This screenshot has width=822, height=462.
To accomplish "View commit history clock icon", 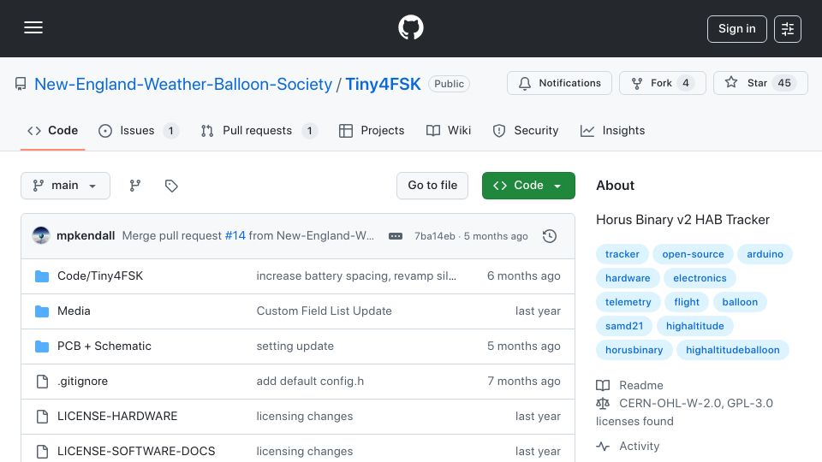I will pyautogui.click(x=550, y=236).
